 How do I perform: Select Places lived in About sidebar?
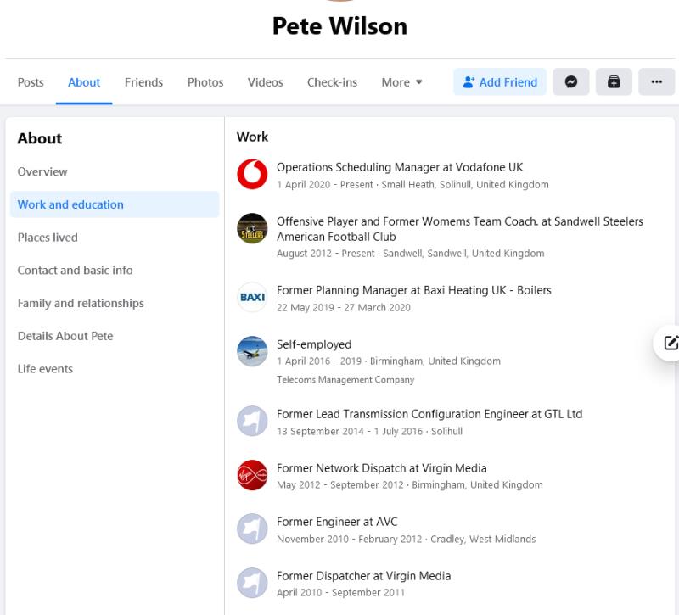pos(48,238)
